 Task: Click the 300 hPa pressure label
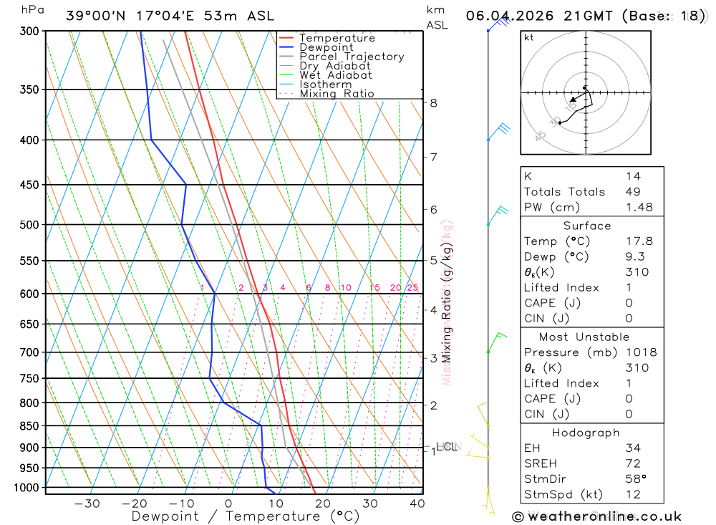[29, 32]
